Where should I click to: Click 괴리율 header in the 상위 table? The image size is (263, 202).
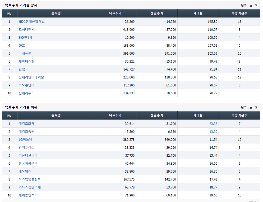pyautogui.click(x=198, y=13)
